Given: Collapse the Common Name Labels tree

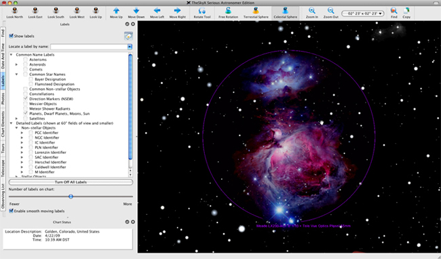Looking at the screenshot, I should pos(12,55).
